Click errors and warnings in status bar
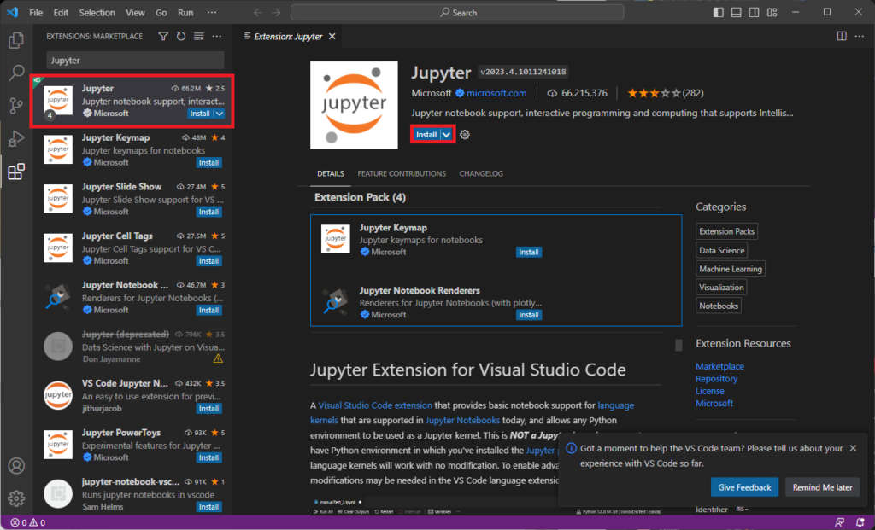The width and height of the screenshot is (875, 530). tap(28, 523)
